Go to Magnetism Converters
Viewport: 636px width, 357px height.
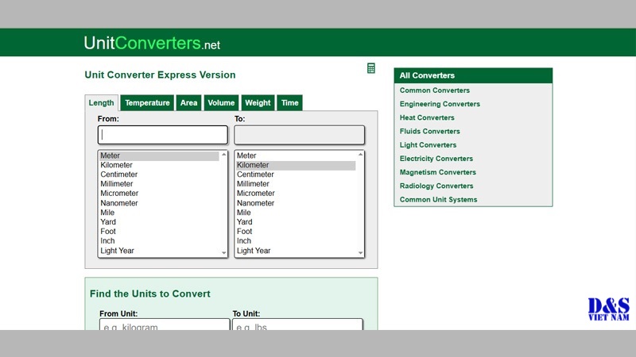pyautogui.click(x=438, y=172)
